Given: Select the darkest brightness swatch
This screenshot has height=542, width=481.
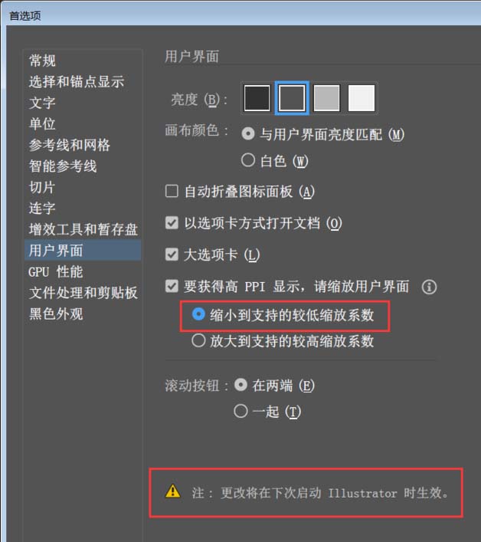Looking at the screenshot, I should click(x=257, y=99).
